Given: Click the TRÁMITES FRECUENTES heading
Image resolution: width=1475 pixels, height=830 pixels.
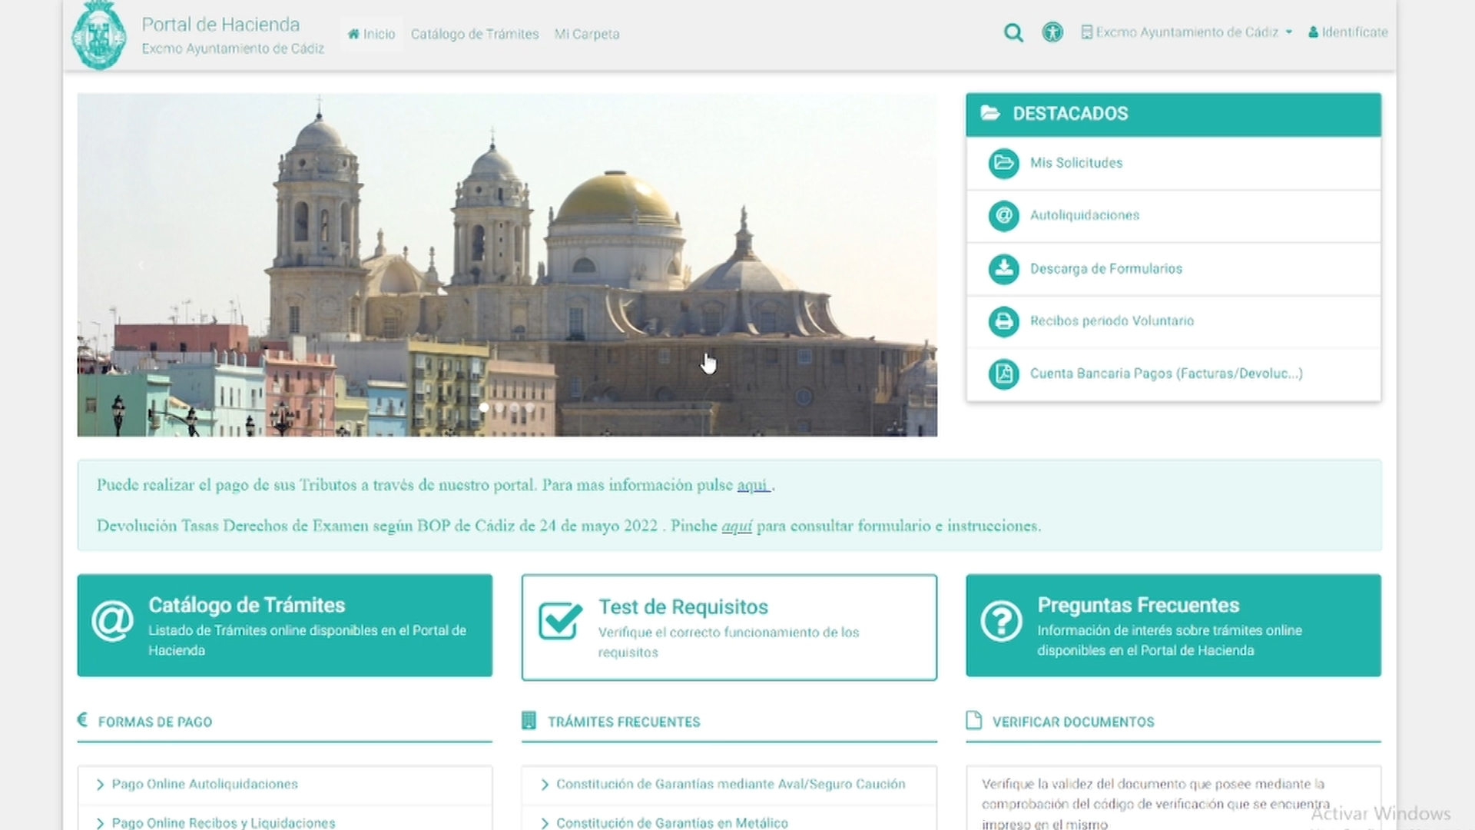Looking at the screenshot, I should (x=624, y=722).
